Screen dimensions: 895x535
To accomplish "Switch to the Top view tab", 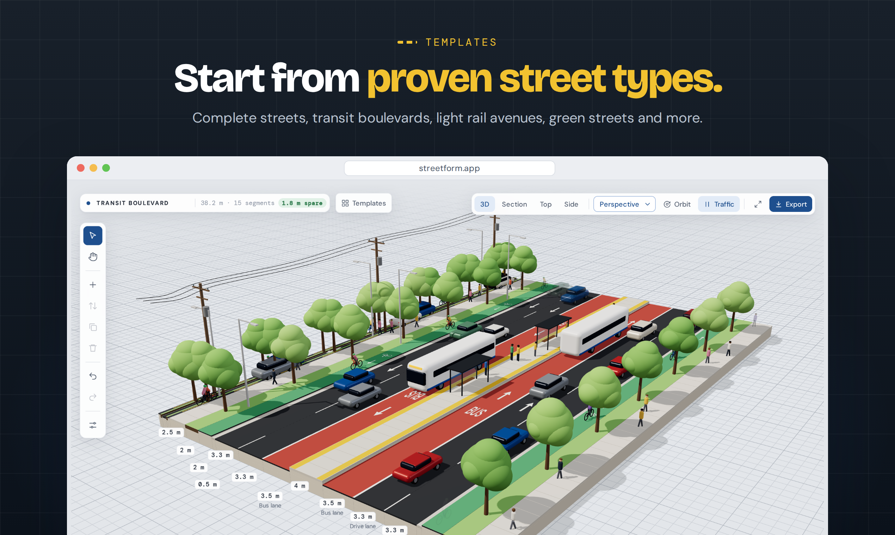I will coord(545,204).
